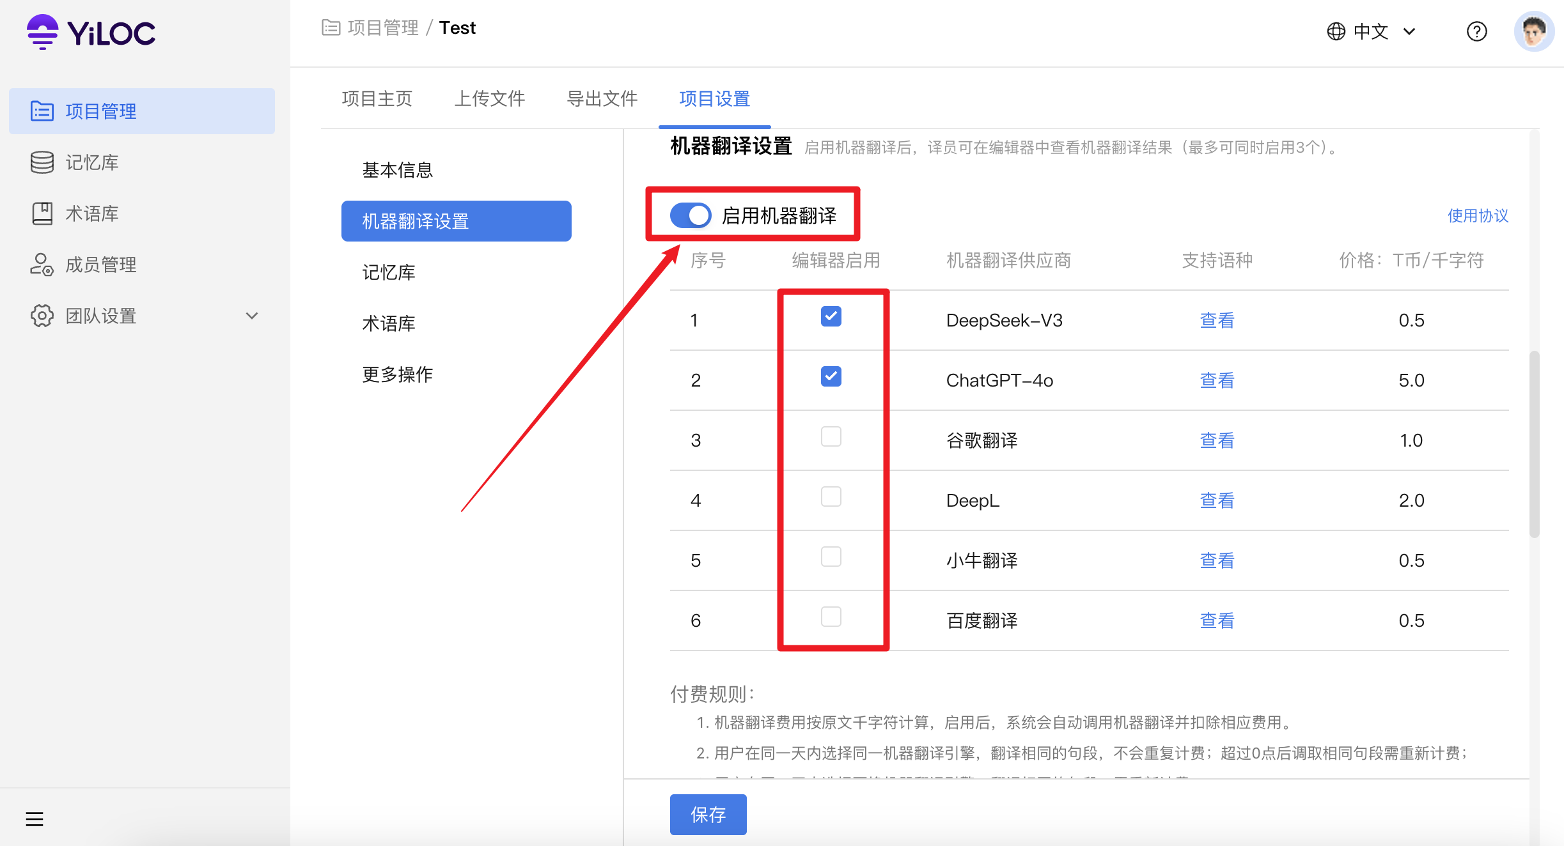Screen dimensions: 1564x846
Task: Enable the 小牛翻译 checkbox
Action: [831, 557]
